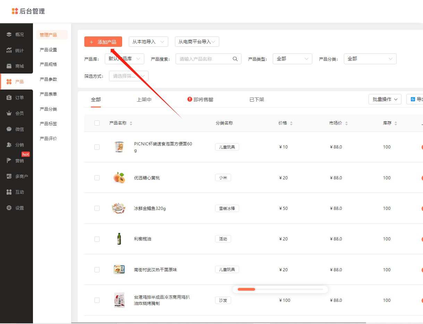Check the 南街村武汉热干面原味 row checkbox
The width and height of the screenshot is (423, 324).
(97, 270)
